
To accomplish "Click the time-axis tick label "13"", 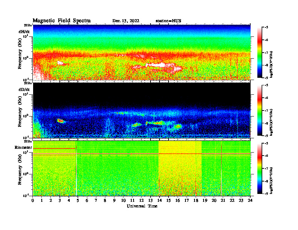I will coord(151,201).
